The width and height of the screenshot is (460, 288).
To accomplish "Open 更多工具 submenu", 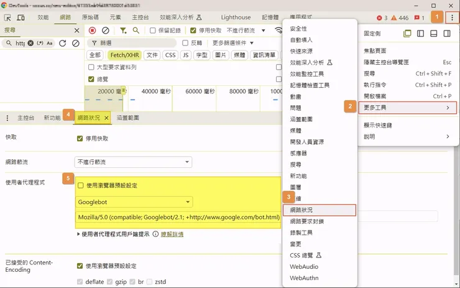I will click(407, 108).
